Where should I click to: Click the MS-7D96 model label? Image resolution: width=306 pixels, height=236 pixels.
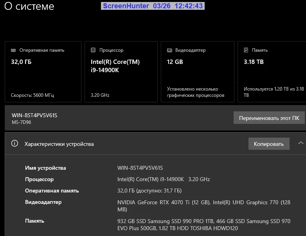click(x=22, y=122)
